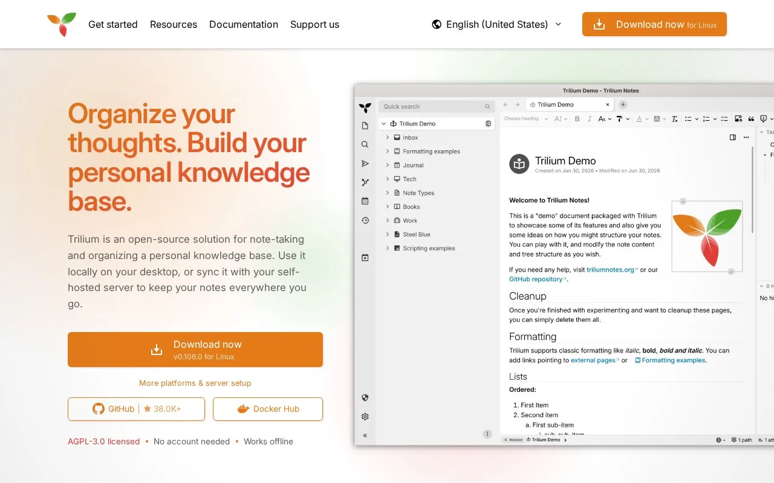This screenshot has width=774, height=483.
Task: Click the remove formatting icon
Action: [675, 119]
